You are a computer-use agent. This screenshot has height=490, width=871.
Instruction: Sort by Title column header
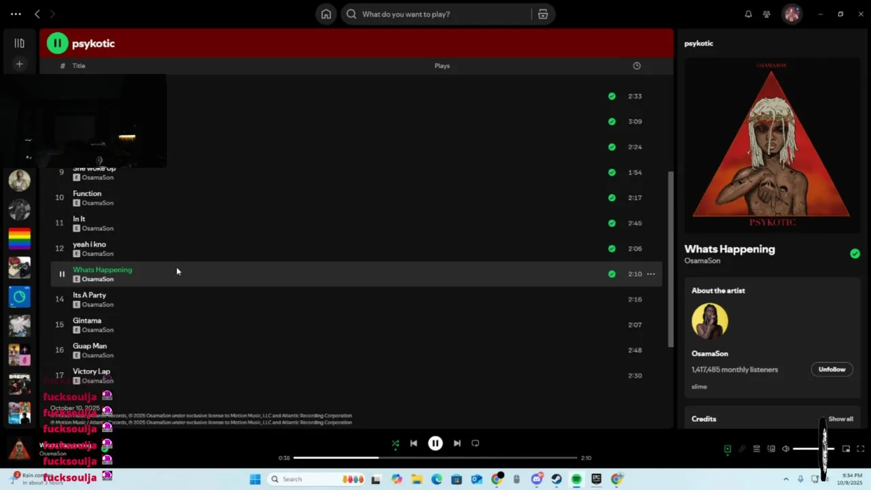(79, 66)
